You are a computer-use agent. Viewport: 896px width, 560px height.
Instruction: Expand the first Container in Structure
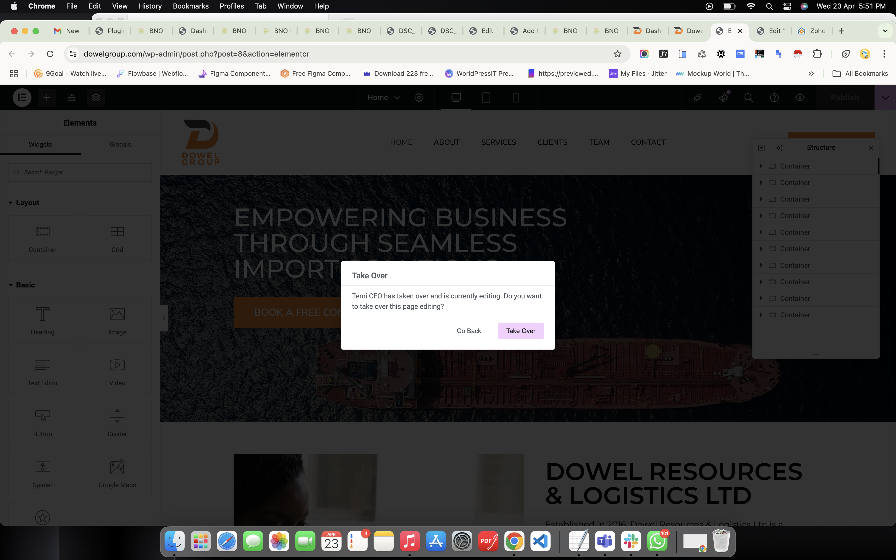(761, 166)
